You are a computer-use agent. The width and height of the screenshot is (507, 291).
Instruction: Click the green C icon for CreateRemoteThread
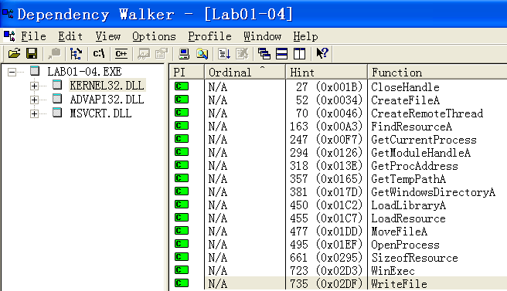tap(182, 113)
